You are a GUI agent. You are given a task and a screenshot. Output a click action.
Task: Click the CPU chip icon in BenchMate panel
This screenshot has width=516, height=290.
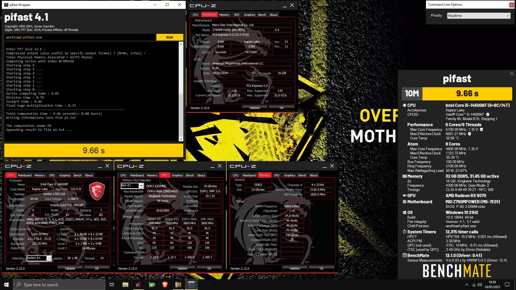(x=404, y=105)
